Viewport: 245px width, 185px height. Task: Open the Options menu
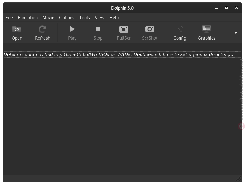[x=67, y=18]
